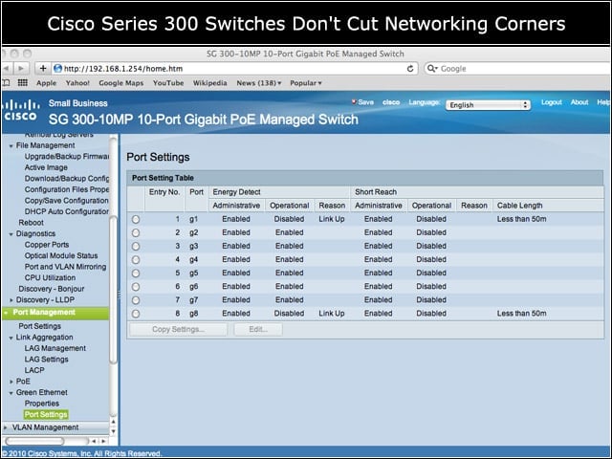Click the sidebar scroll down arrow
Image resolution: width=612 pixels, height=459 pixels.
click(x=113, y=431)
